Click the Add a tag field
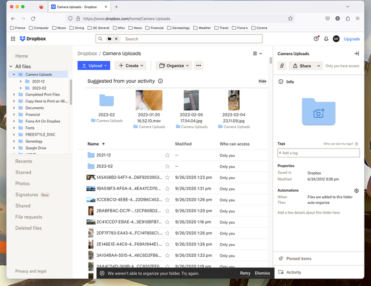 point(318,153)
